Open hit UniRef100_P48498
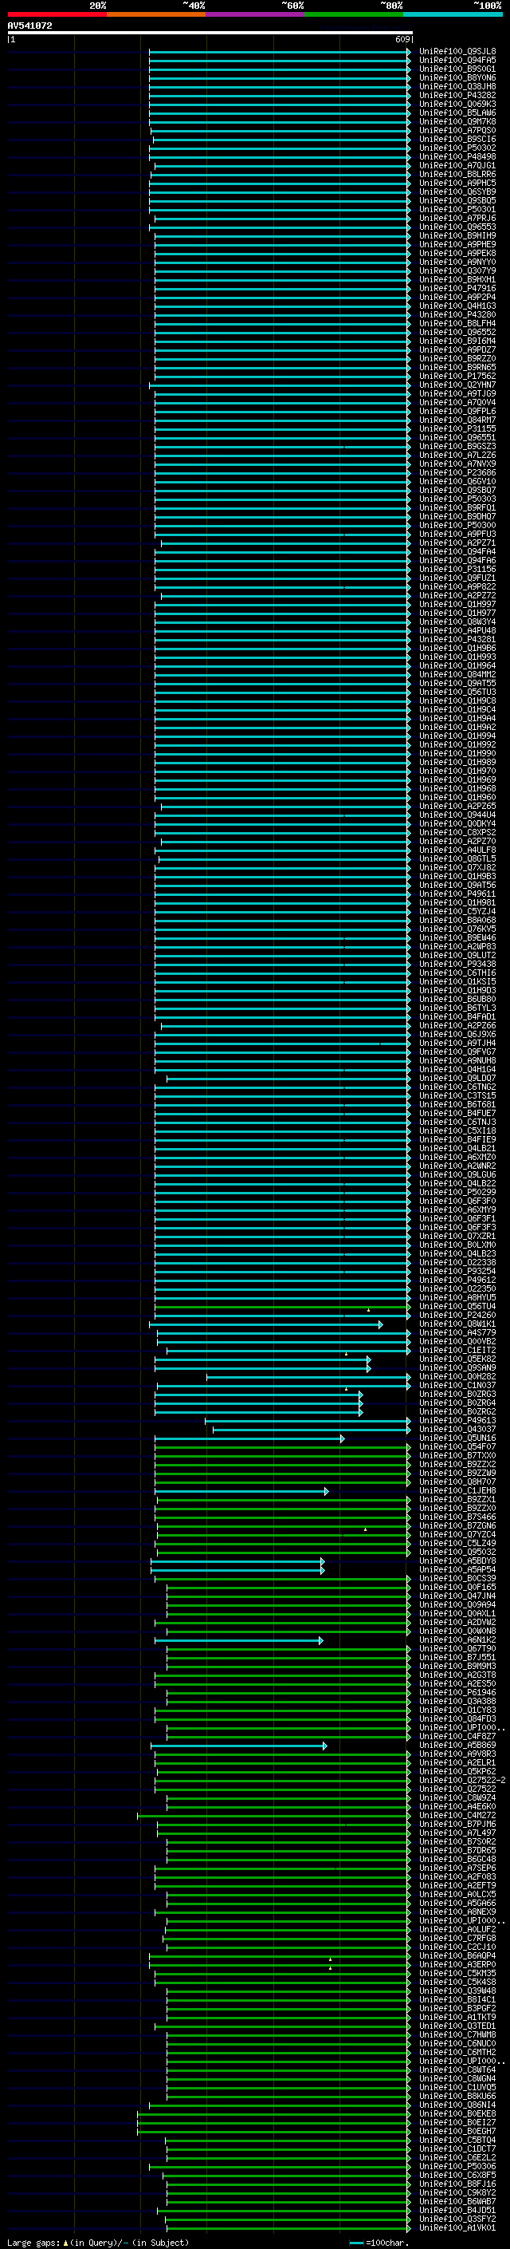The image size is (510, 2249). [x=457, y=157]
